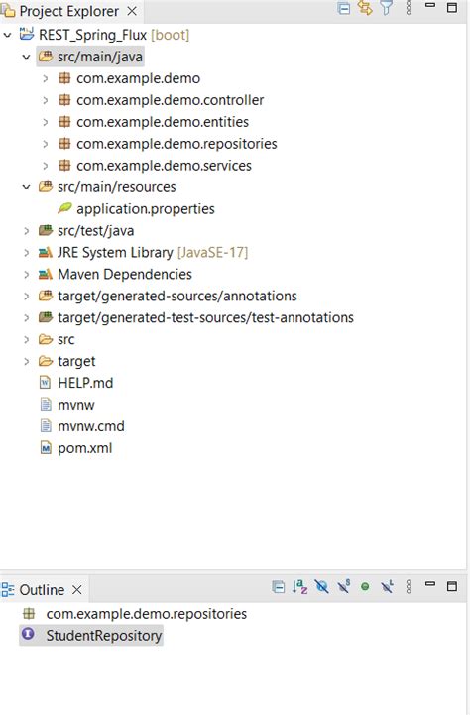This screenshot has height=715, width=470.
Task: Expand com.example.demo.entities package
Action: tap(46, 122)
